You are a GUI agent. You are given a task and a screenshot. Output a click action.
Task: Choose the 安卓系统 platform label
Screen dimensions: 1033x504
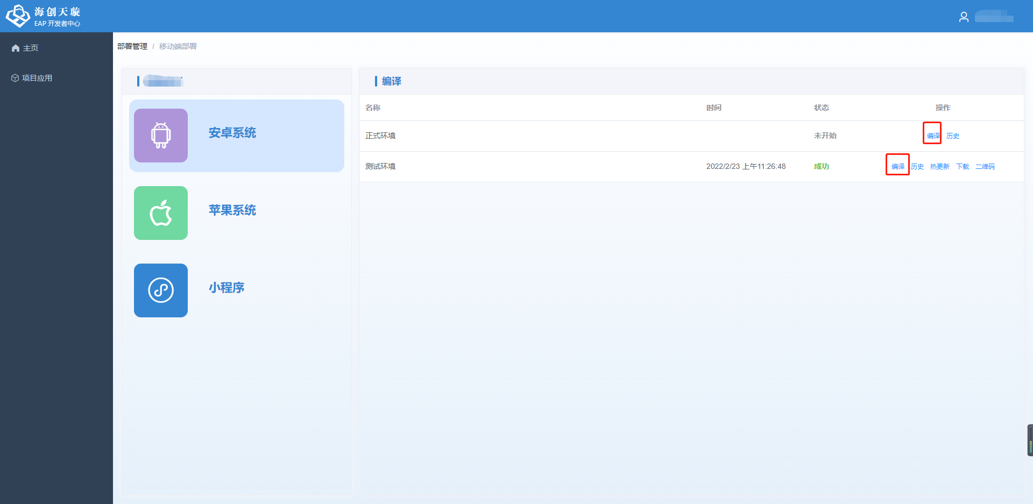(x=232, y=133)
